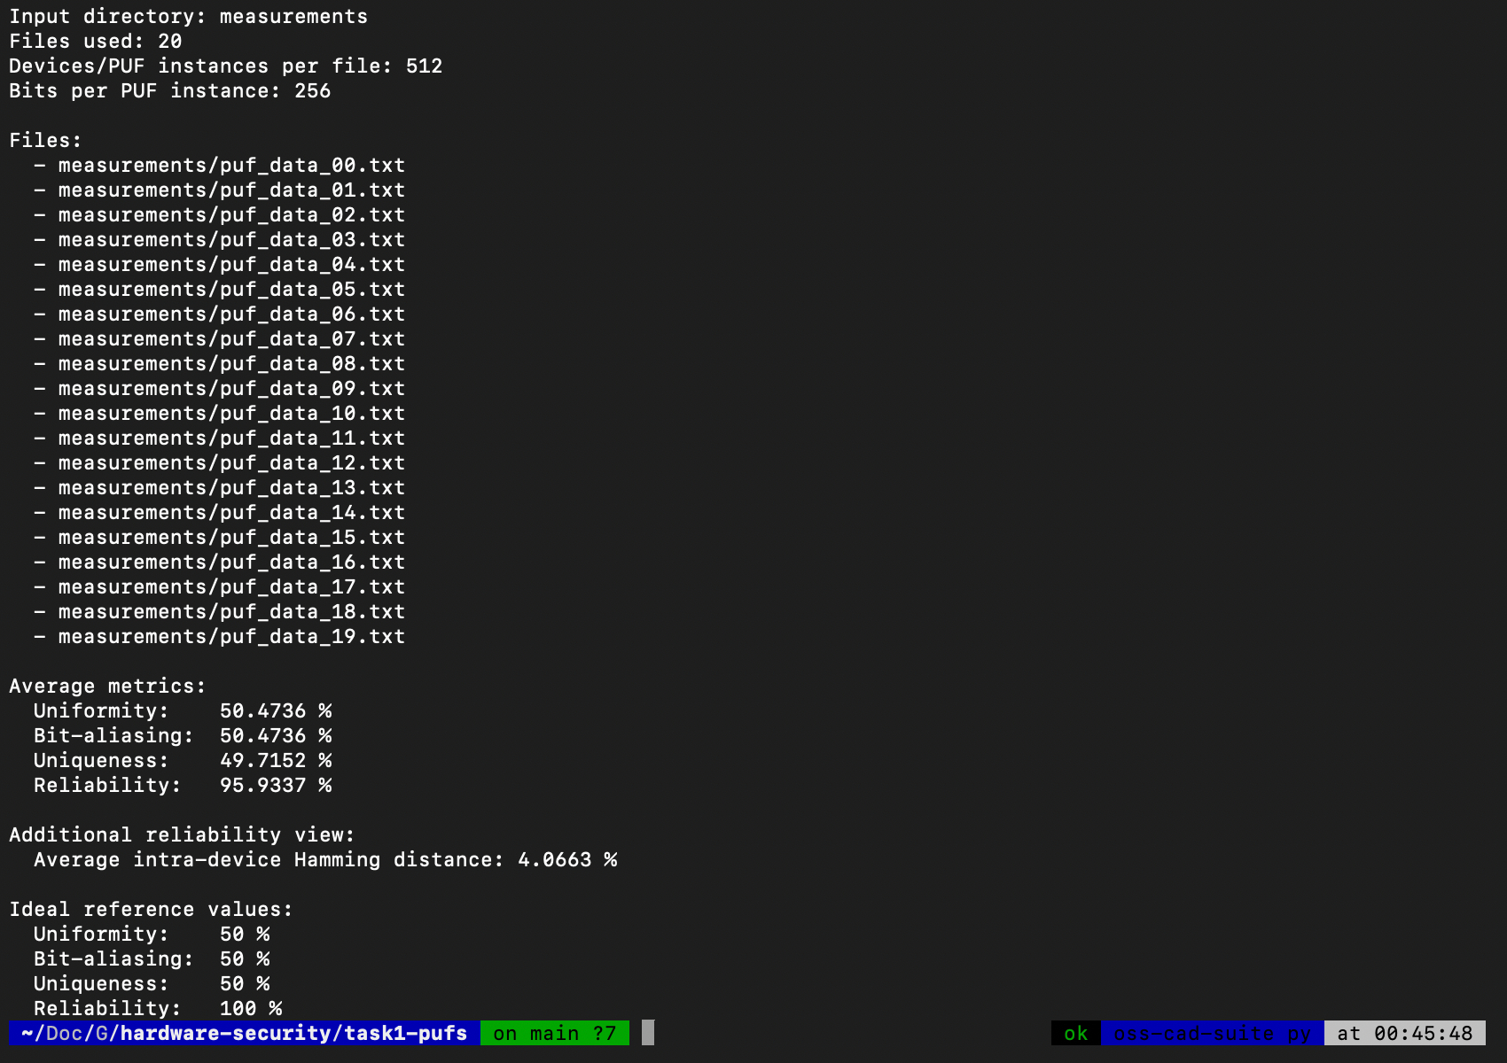The image size is (1507, 1063).
Task: Click the 'Files used: 20' line
Action: [95, 42]
